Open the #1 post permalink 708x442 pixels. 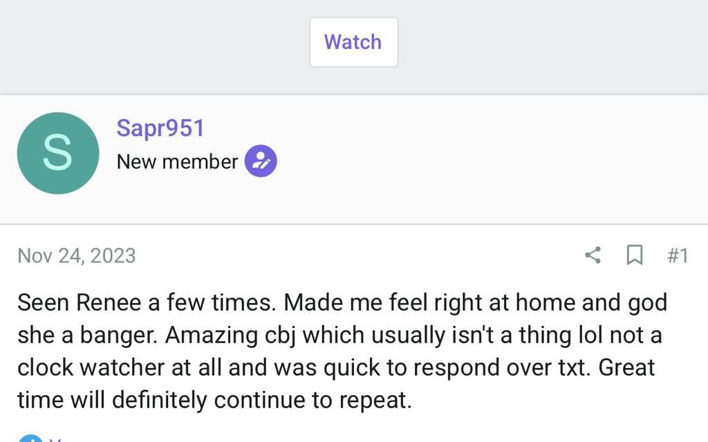point(678,256)
